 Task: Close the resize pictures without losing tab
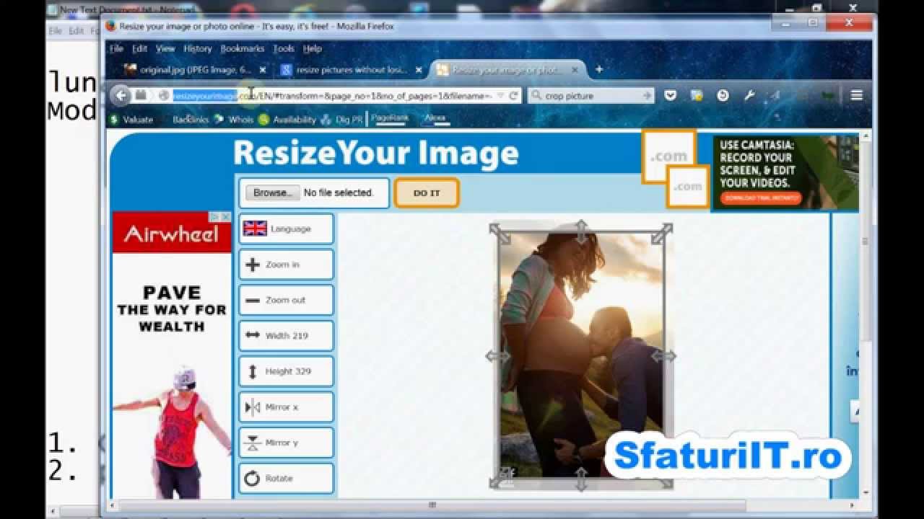point(419,70)
